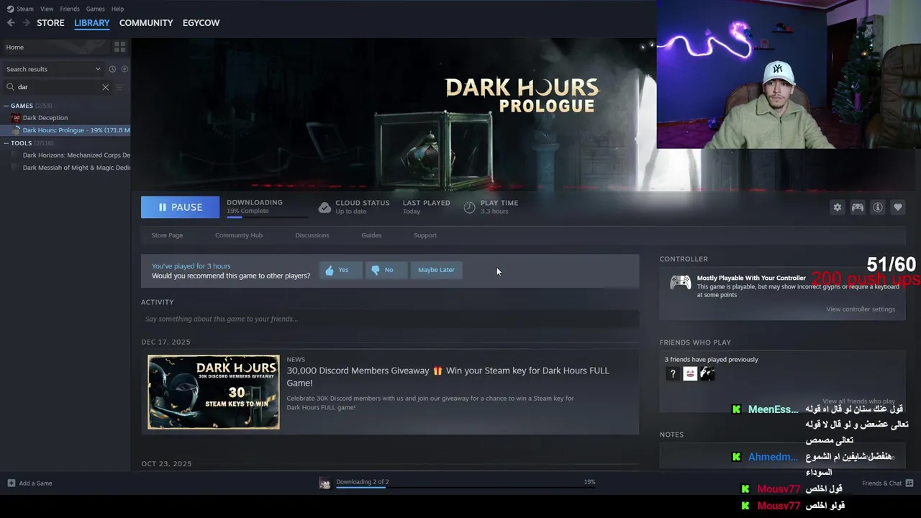The image size is (921, 518).
Task: Open the Friends menu
Action: tap(70, 9)
